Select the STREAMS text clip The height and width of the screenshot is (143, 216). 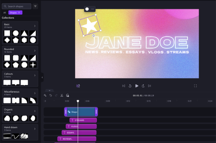[x=83, y=120]
